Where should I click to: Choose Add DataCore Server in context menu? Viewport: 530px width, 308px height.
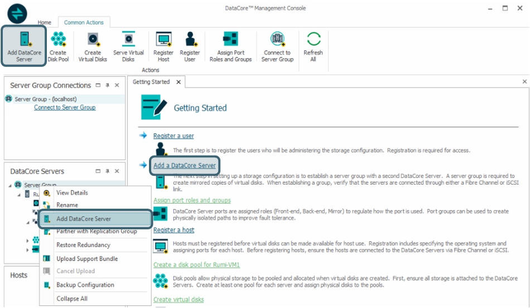click(84, 219)
